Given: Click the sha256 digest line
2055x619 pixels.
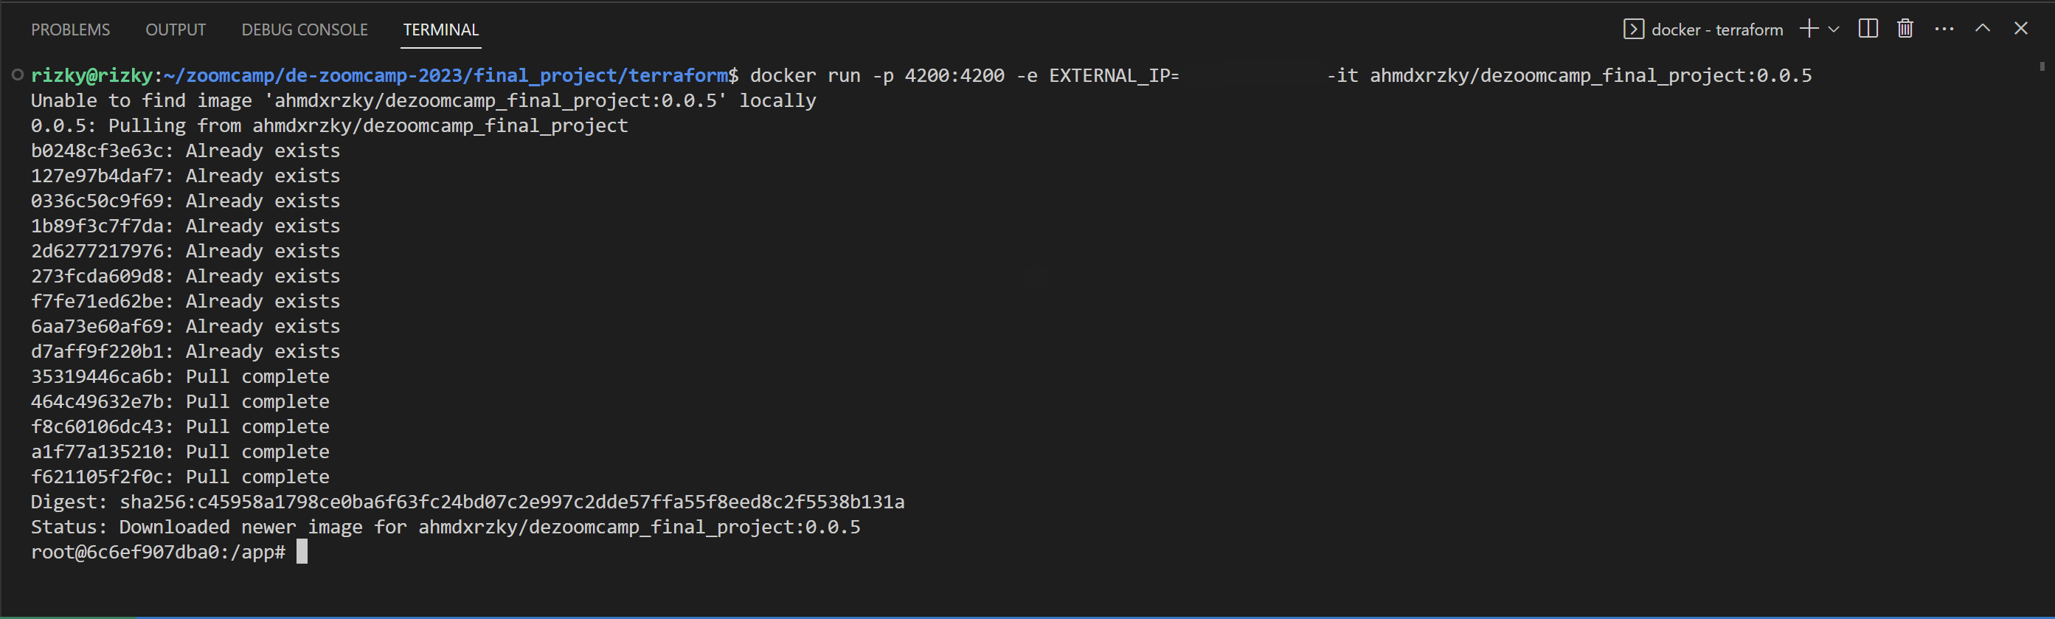Looking at the screenshot, I should 467,501.
